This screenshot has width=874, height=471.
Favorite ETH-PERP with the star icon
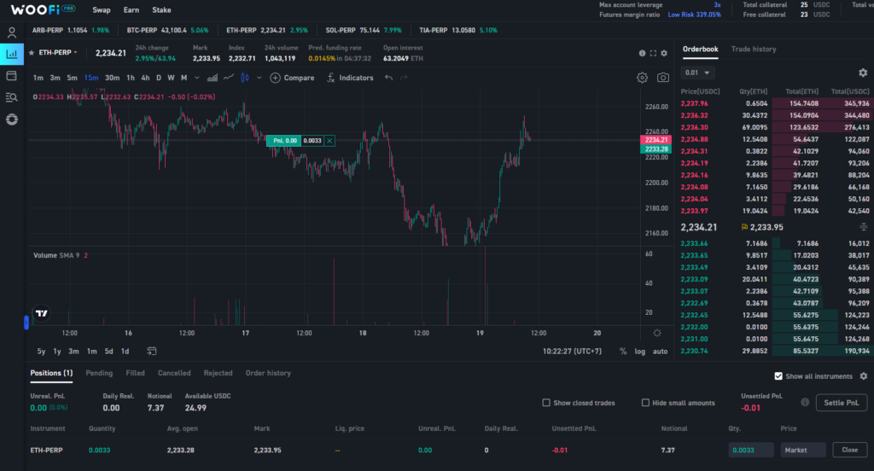32,52
